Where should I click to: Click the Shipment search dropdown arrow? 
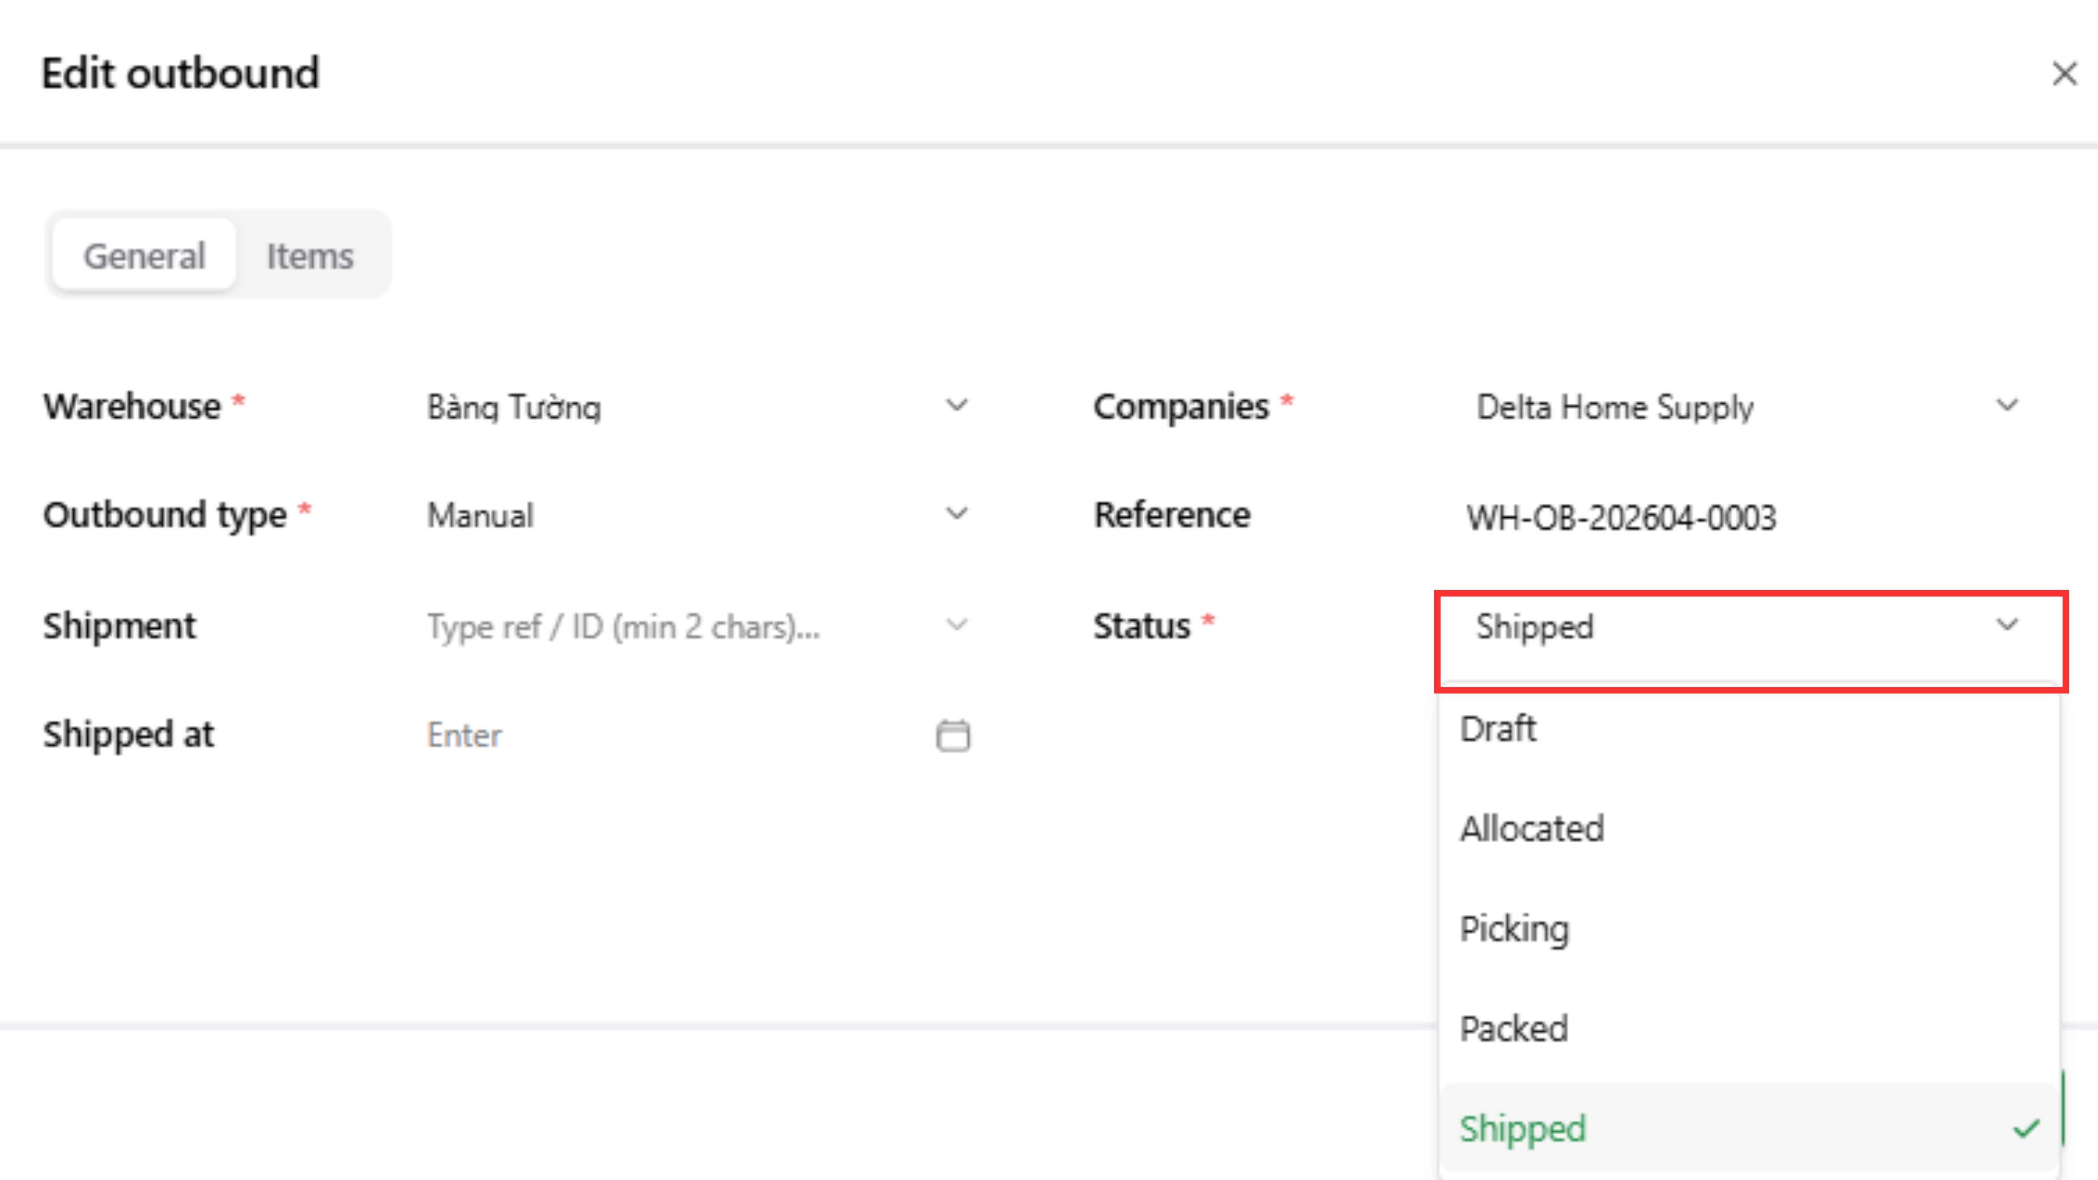pos(957,625)
